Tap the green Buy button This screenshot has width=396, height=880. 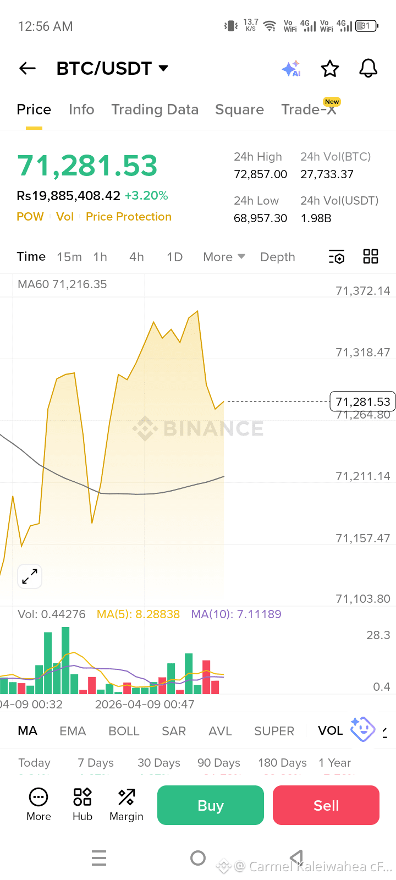[211, 805]
